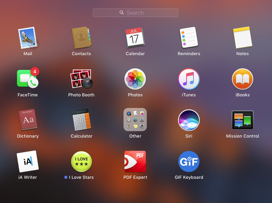Launch the PDF Expert app
This screenshot has height=203, width=272.
click(135, 161)
